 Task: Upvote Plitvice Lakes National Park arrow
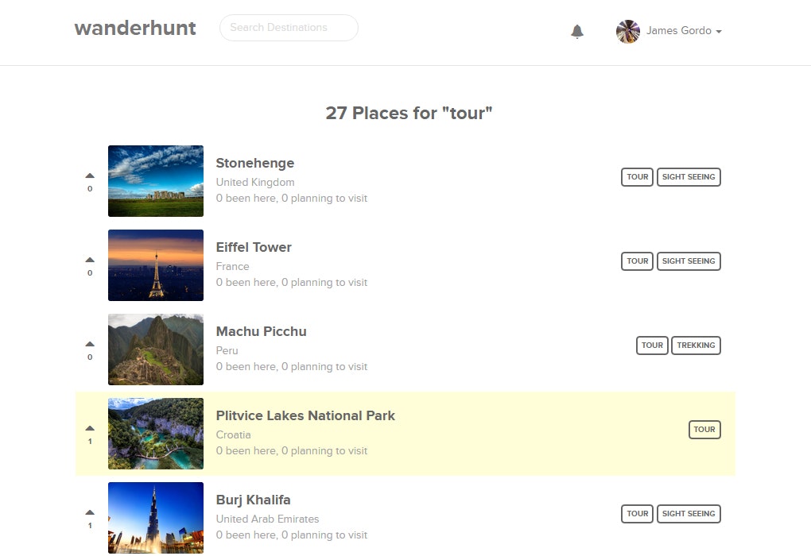(x=90, y=428)
